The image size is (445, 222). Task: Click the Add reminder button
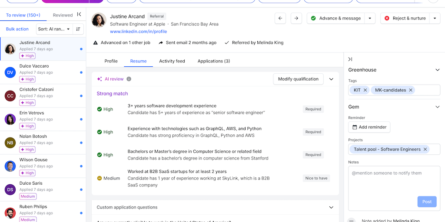369,127
